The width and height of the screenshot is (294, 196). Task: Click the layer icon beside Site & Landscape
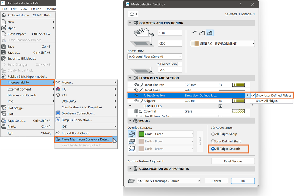[132, 181]
